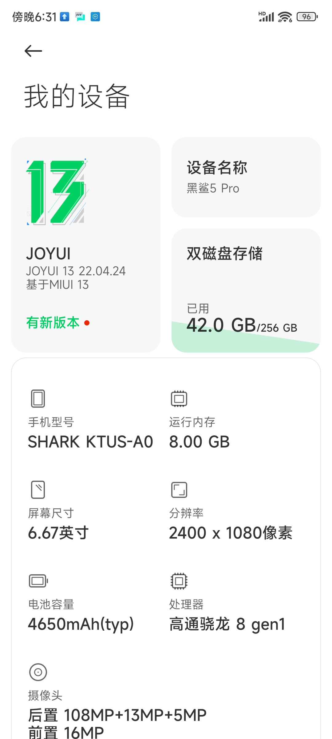Open the 双磁盘存储 storage card
This screenshot has width=332, height=739.
coord(246,290)
